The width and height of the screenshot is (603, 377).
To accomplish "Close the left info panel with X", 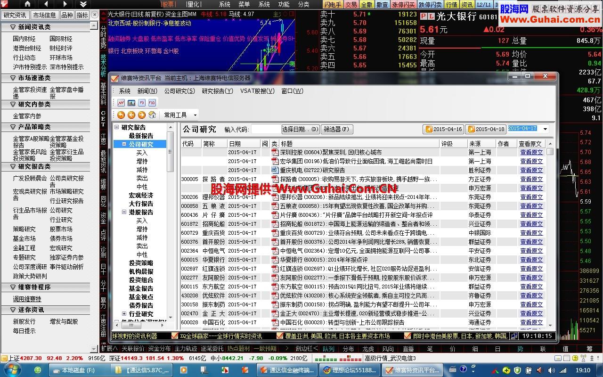I will point(95,15).
